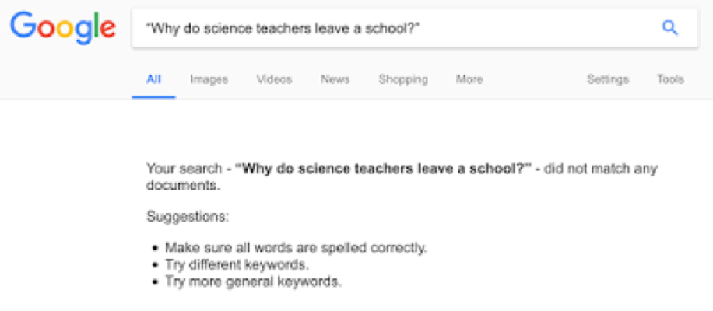Click the 'Try different keywords' suggestion
713x311 pixels.
237,264
